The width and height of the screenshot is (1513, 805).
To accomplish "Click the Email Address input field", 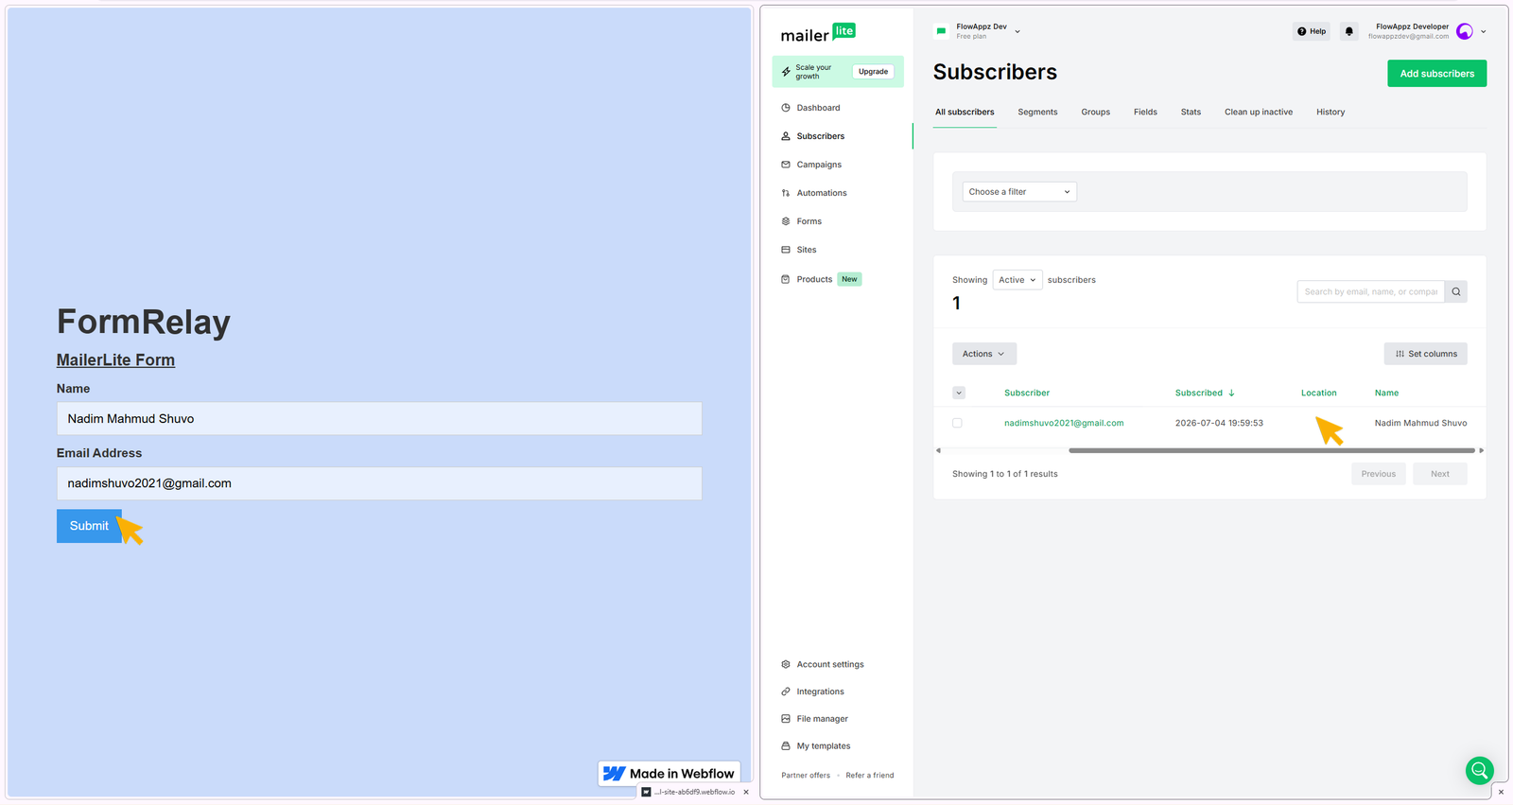I will tap(379, 483).
